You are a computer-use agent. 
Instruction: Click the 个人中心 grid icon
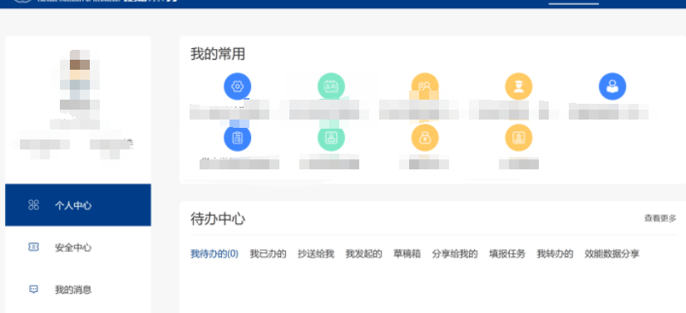click(34, 205)
